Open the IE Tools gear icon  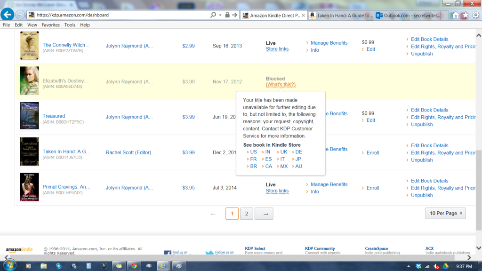pos(475,15)
